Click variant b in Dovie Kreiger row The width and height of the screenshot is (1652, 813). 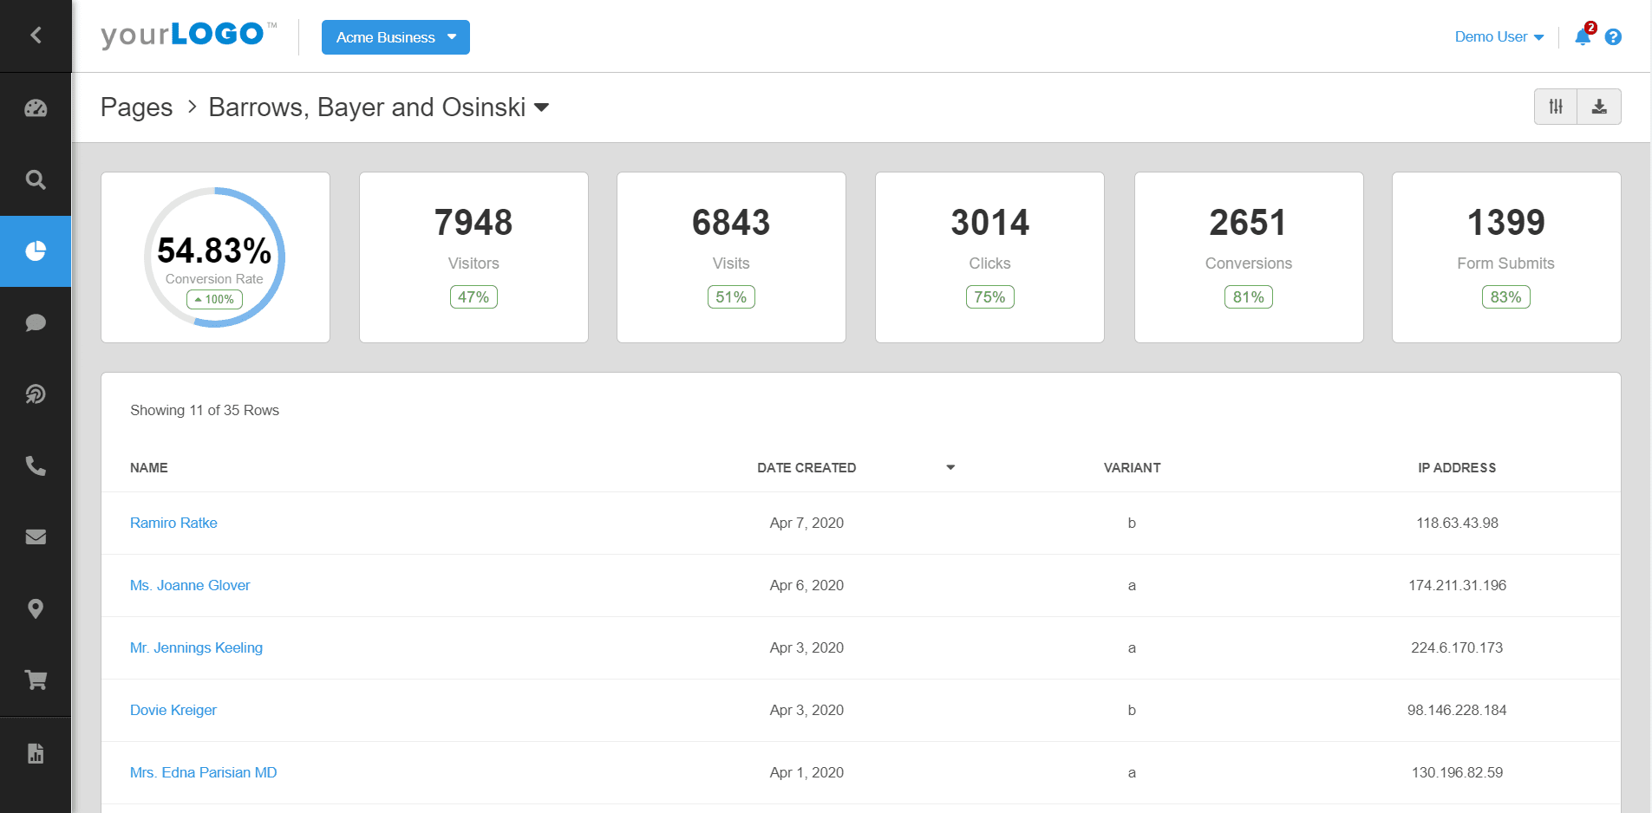click(x=1132, y=710)
